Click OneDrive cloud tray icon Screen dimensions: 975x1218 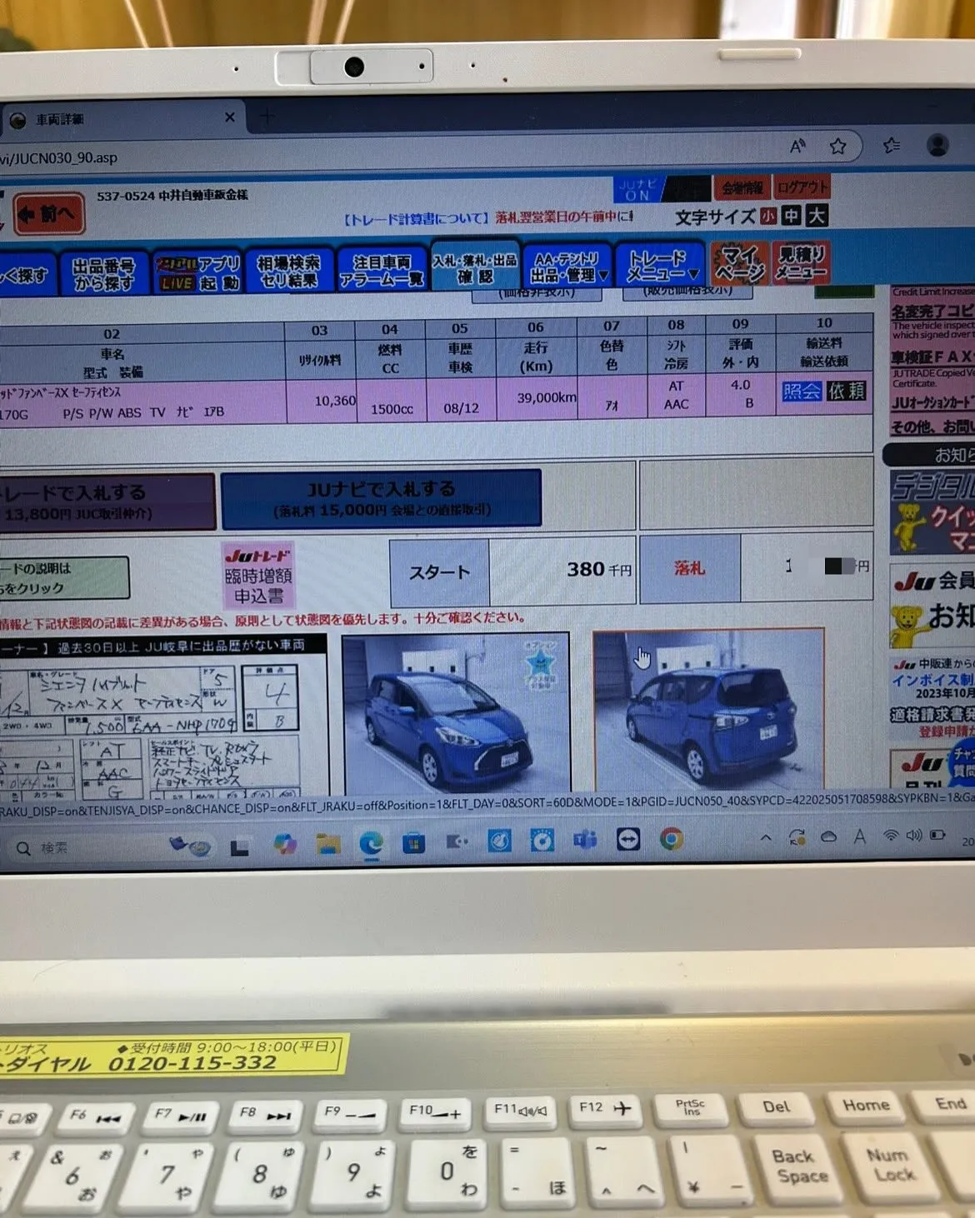pyautogui.click(x=828, y=836)
